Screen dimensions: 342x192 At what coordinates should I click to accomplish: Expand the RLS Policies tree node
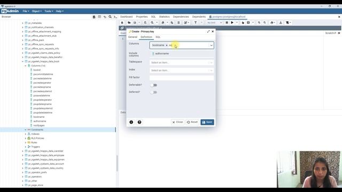(25, 138)
